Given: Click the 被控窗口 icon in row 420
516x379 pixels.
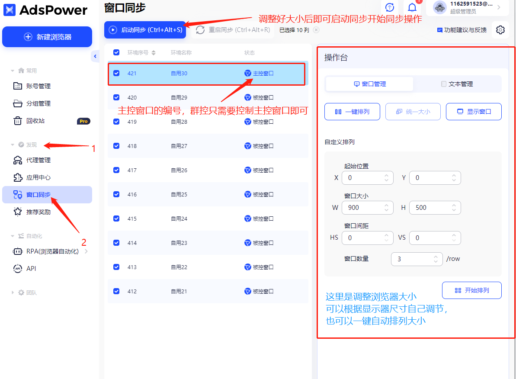Looking at the screenshot, I should click(248, 97).
